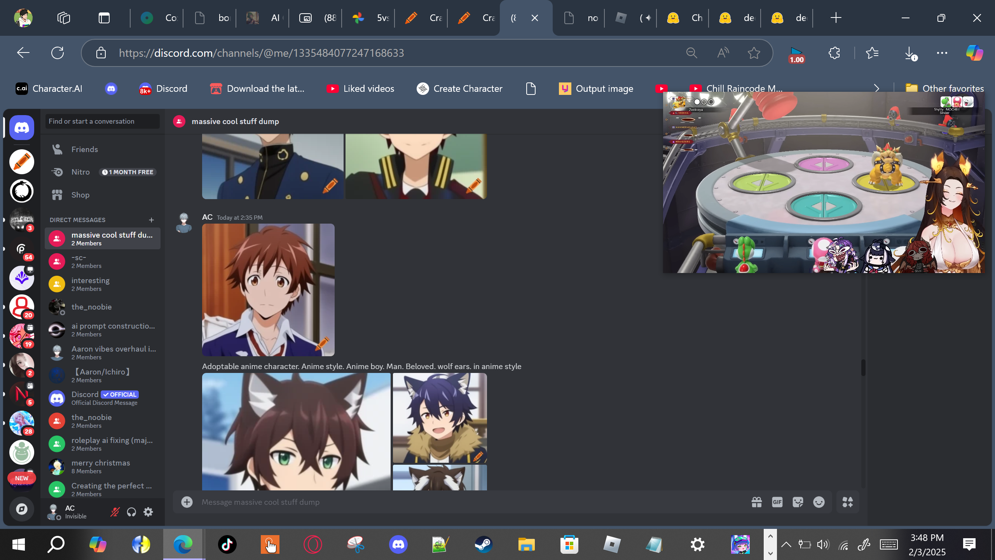Open the wolf-eared green-eyed boy image
995x560 pixels.
point(296,432)
